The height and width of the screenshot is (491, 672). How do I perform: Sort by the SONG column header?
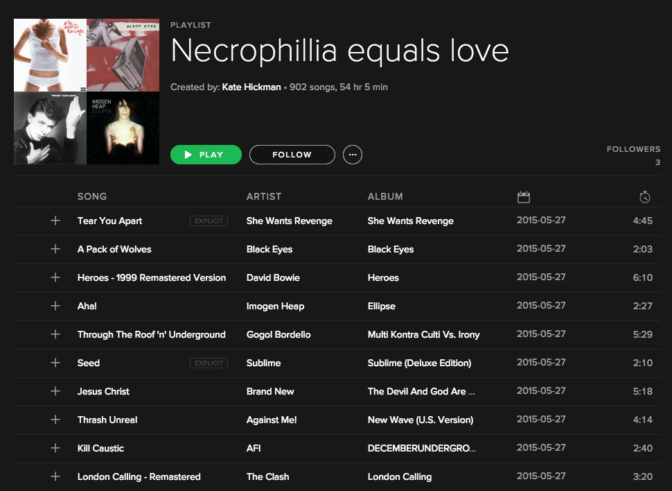(92, 197)
